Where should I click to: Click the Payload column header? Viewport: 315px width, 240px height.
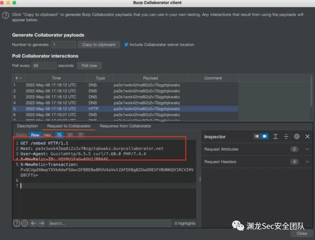pos(150,78)
